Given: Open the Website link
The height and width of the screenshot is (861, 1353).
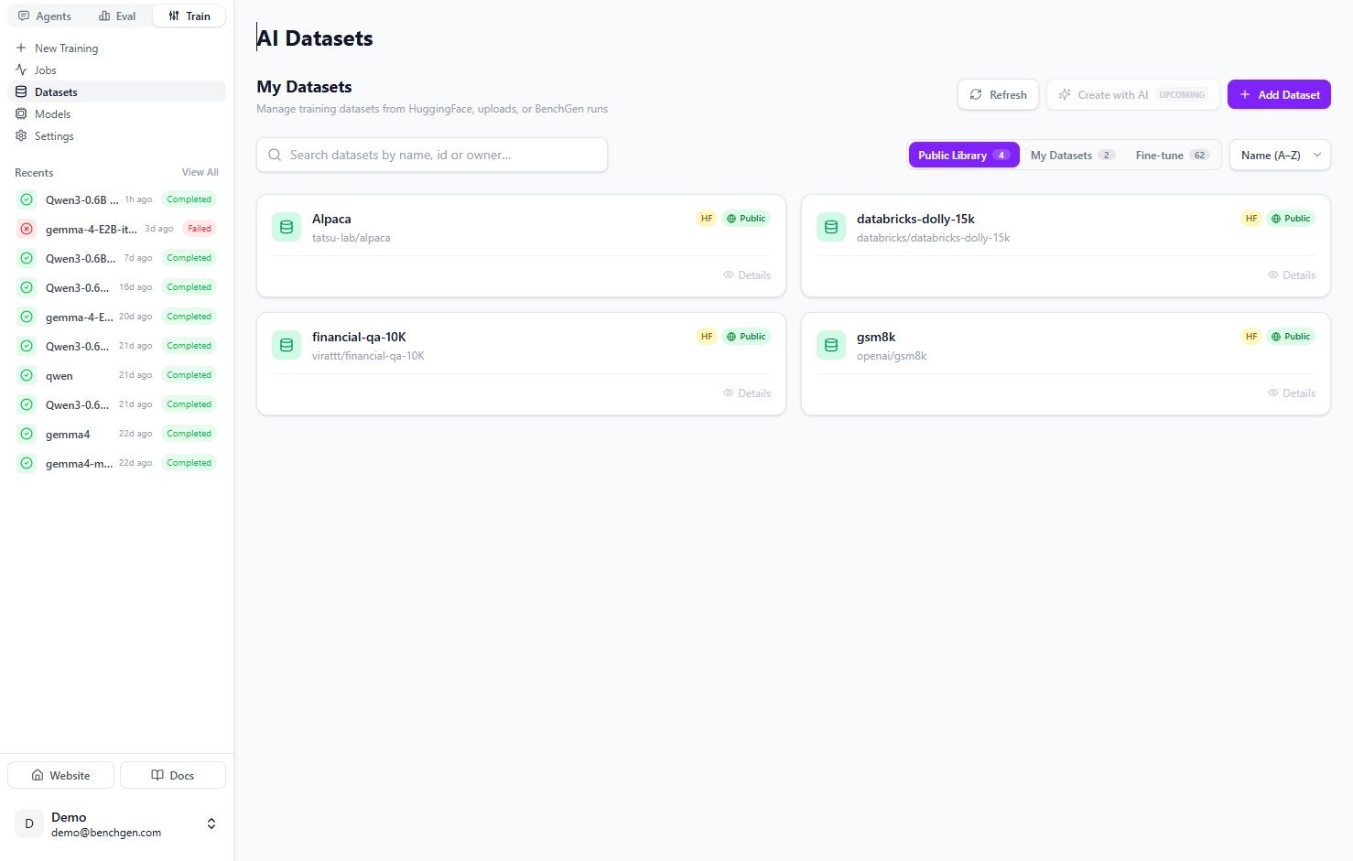Looking at the screenshot, I should coord(60,775).
